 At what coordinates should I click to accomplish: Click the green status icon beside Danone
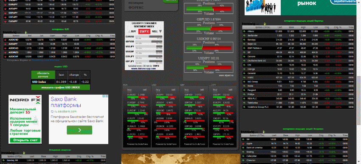click(244, 57)
